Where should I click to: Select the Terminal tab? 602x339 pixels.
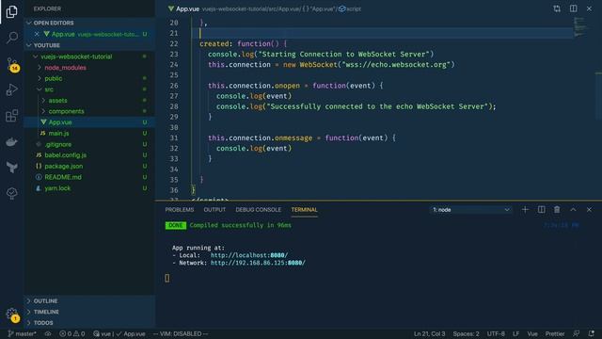click(x=304, y=209)
